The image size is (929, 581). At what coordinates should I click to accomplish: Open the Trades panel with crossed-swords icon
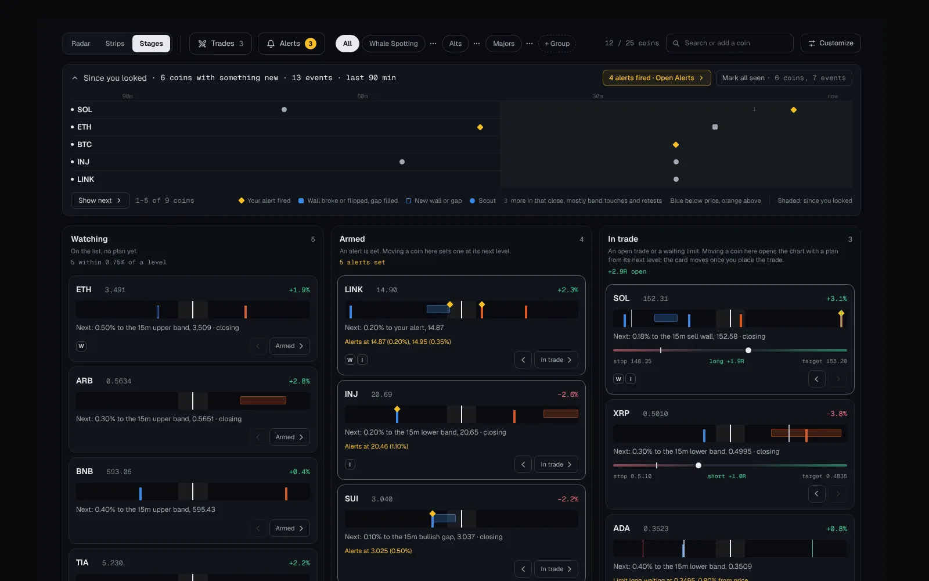(x=220, y=44)
